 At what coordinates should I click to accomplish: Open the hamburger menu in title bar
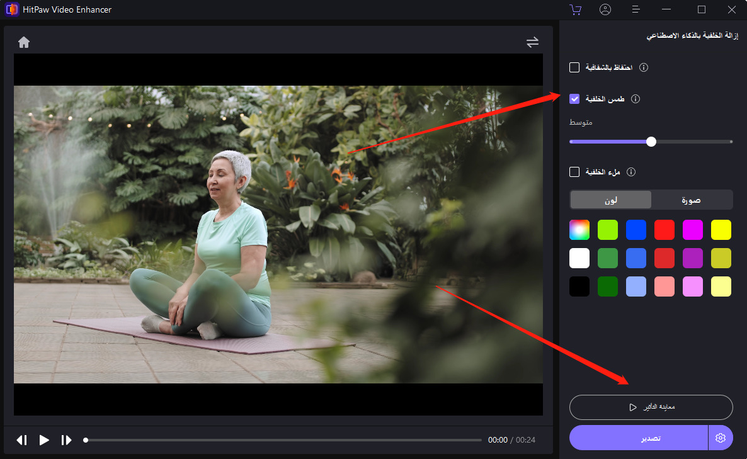click(x=636, y=9)
